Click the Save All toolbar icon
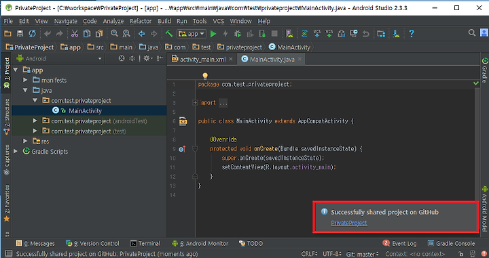The image size is (489, 258). 20,34
